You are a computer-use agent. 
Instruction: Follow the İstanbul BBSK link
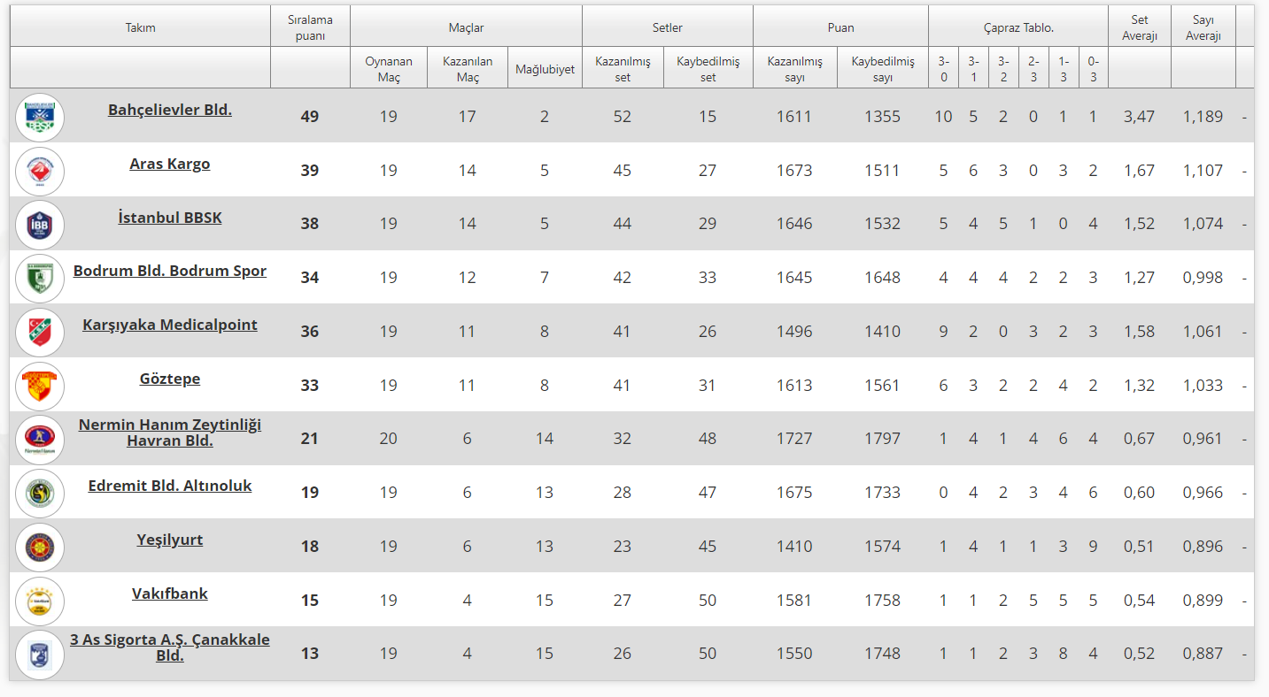(x=170, y=218)
